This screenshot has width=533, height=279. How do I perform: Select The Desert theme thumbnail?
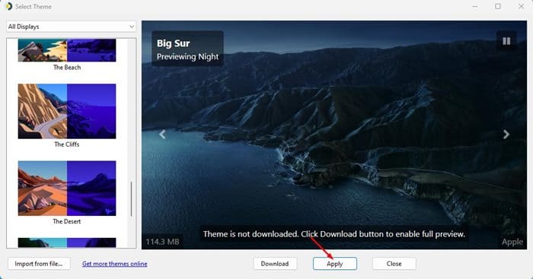(67, 189)
